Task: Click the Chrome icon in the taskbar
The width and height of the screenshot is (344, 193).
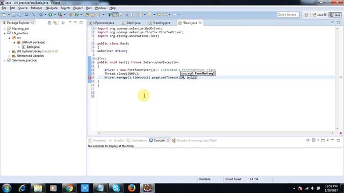Action: click(x=69, y=188)
